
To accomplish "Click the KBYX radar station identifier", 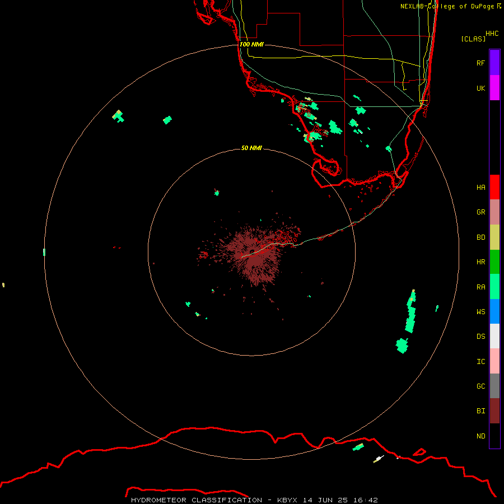I will tap(287, 500).
